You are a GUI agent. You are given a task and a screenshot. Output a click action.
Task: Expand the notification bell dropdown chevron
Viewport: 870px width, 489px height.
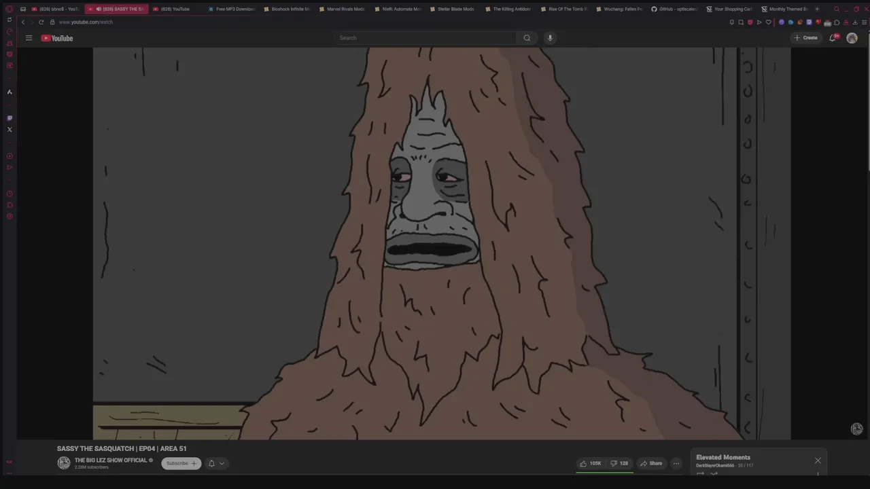[222, 463]
